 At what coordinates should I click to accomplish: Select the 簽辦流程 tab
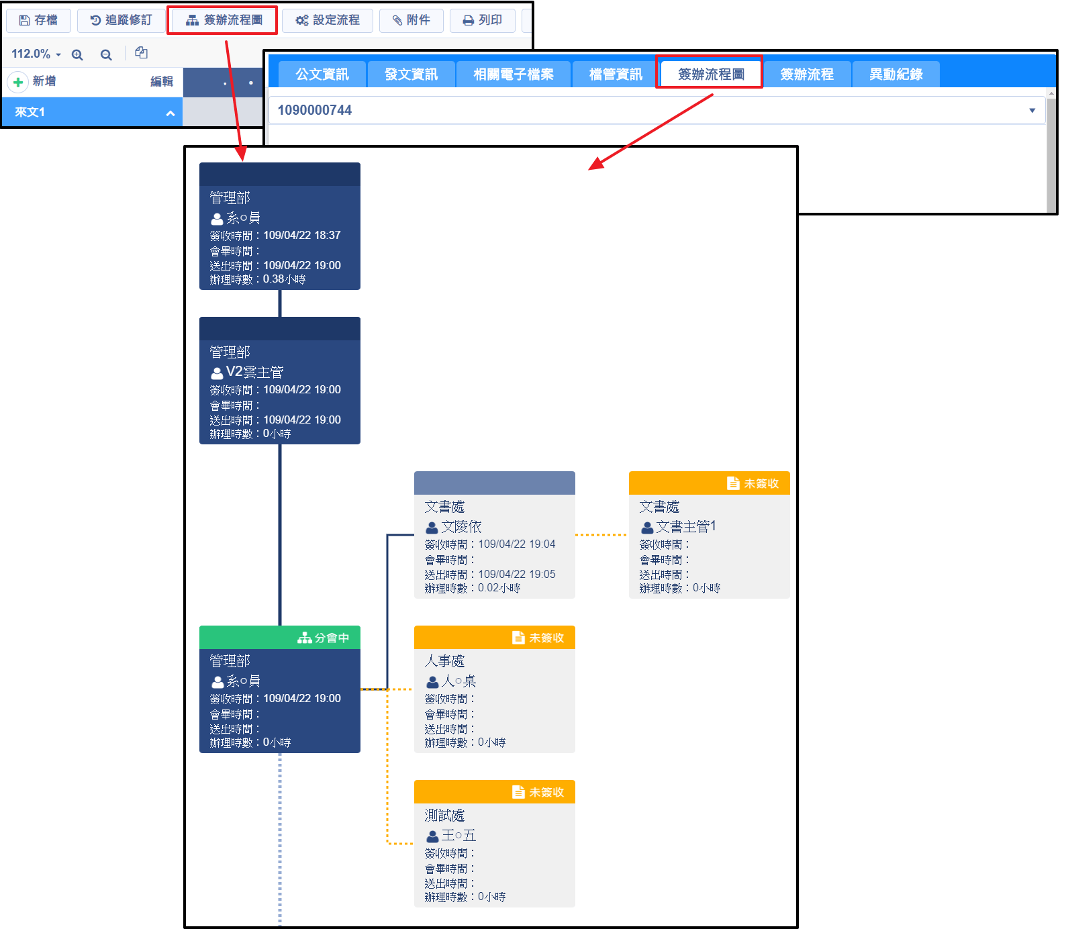pos(807,75)
